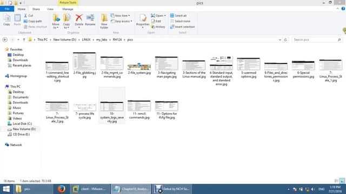The image size is (346, 194).
Task: Click the Cut scissors command
Action: pos(29,16)
